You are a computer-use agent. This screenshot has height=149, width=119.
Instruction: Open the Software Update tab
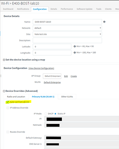click(84, 9)
